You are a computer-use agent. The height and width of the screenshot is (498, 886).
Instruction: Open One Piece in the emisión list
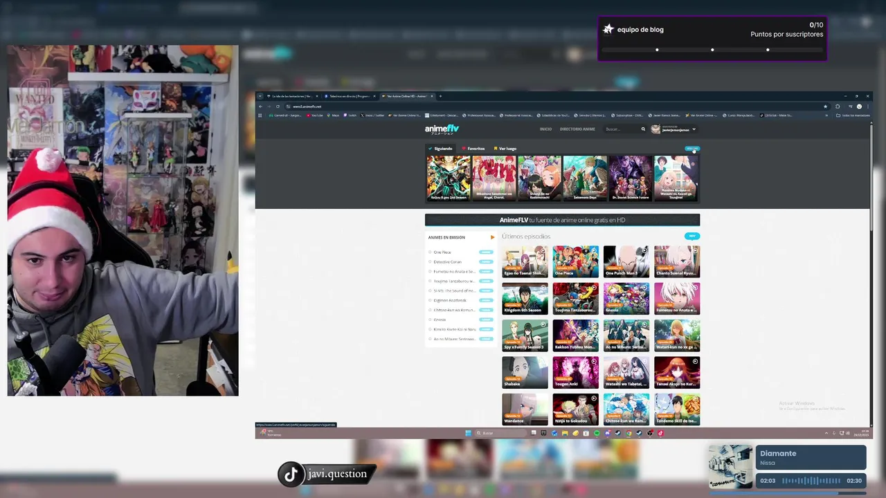tap(442, 252)
